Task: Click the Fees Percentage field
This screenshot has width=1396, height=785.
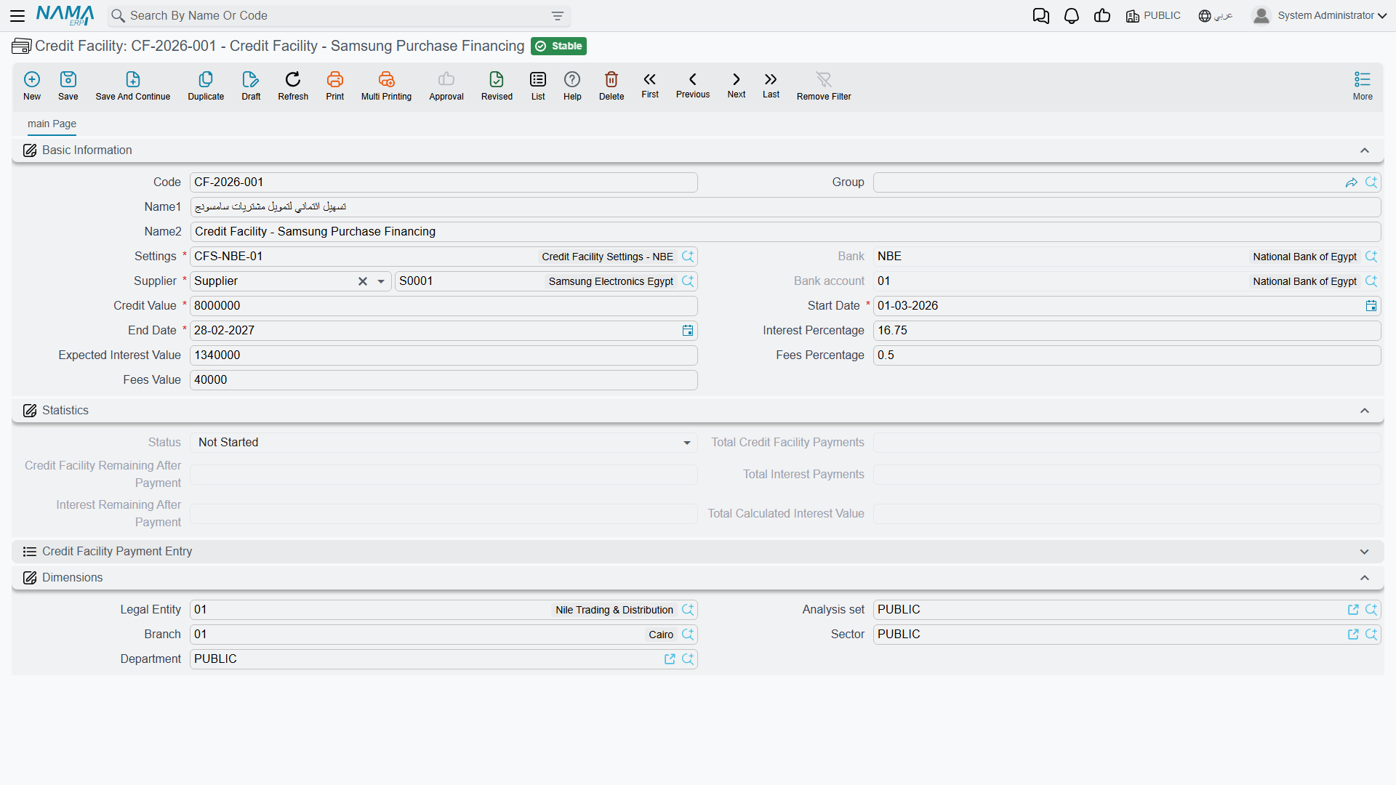Action: [x=1127, y=355]
